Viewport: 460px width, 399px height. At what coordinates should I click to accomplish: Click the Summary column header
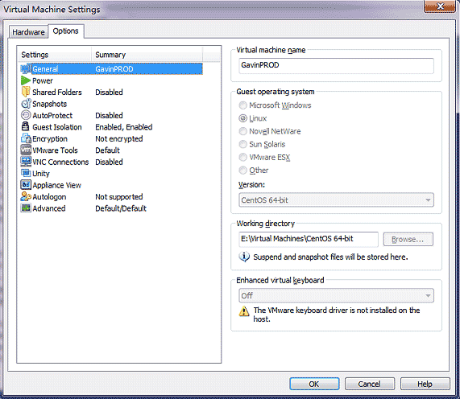click(x=147, y=55)
